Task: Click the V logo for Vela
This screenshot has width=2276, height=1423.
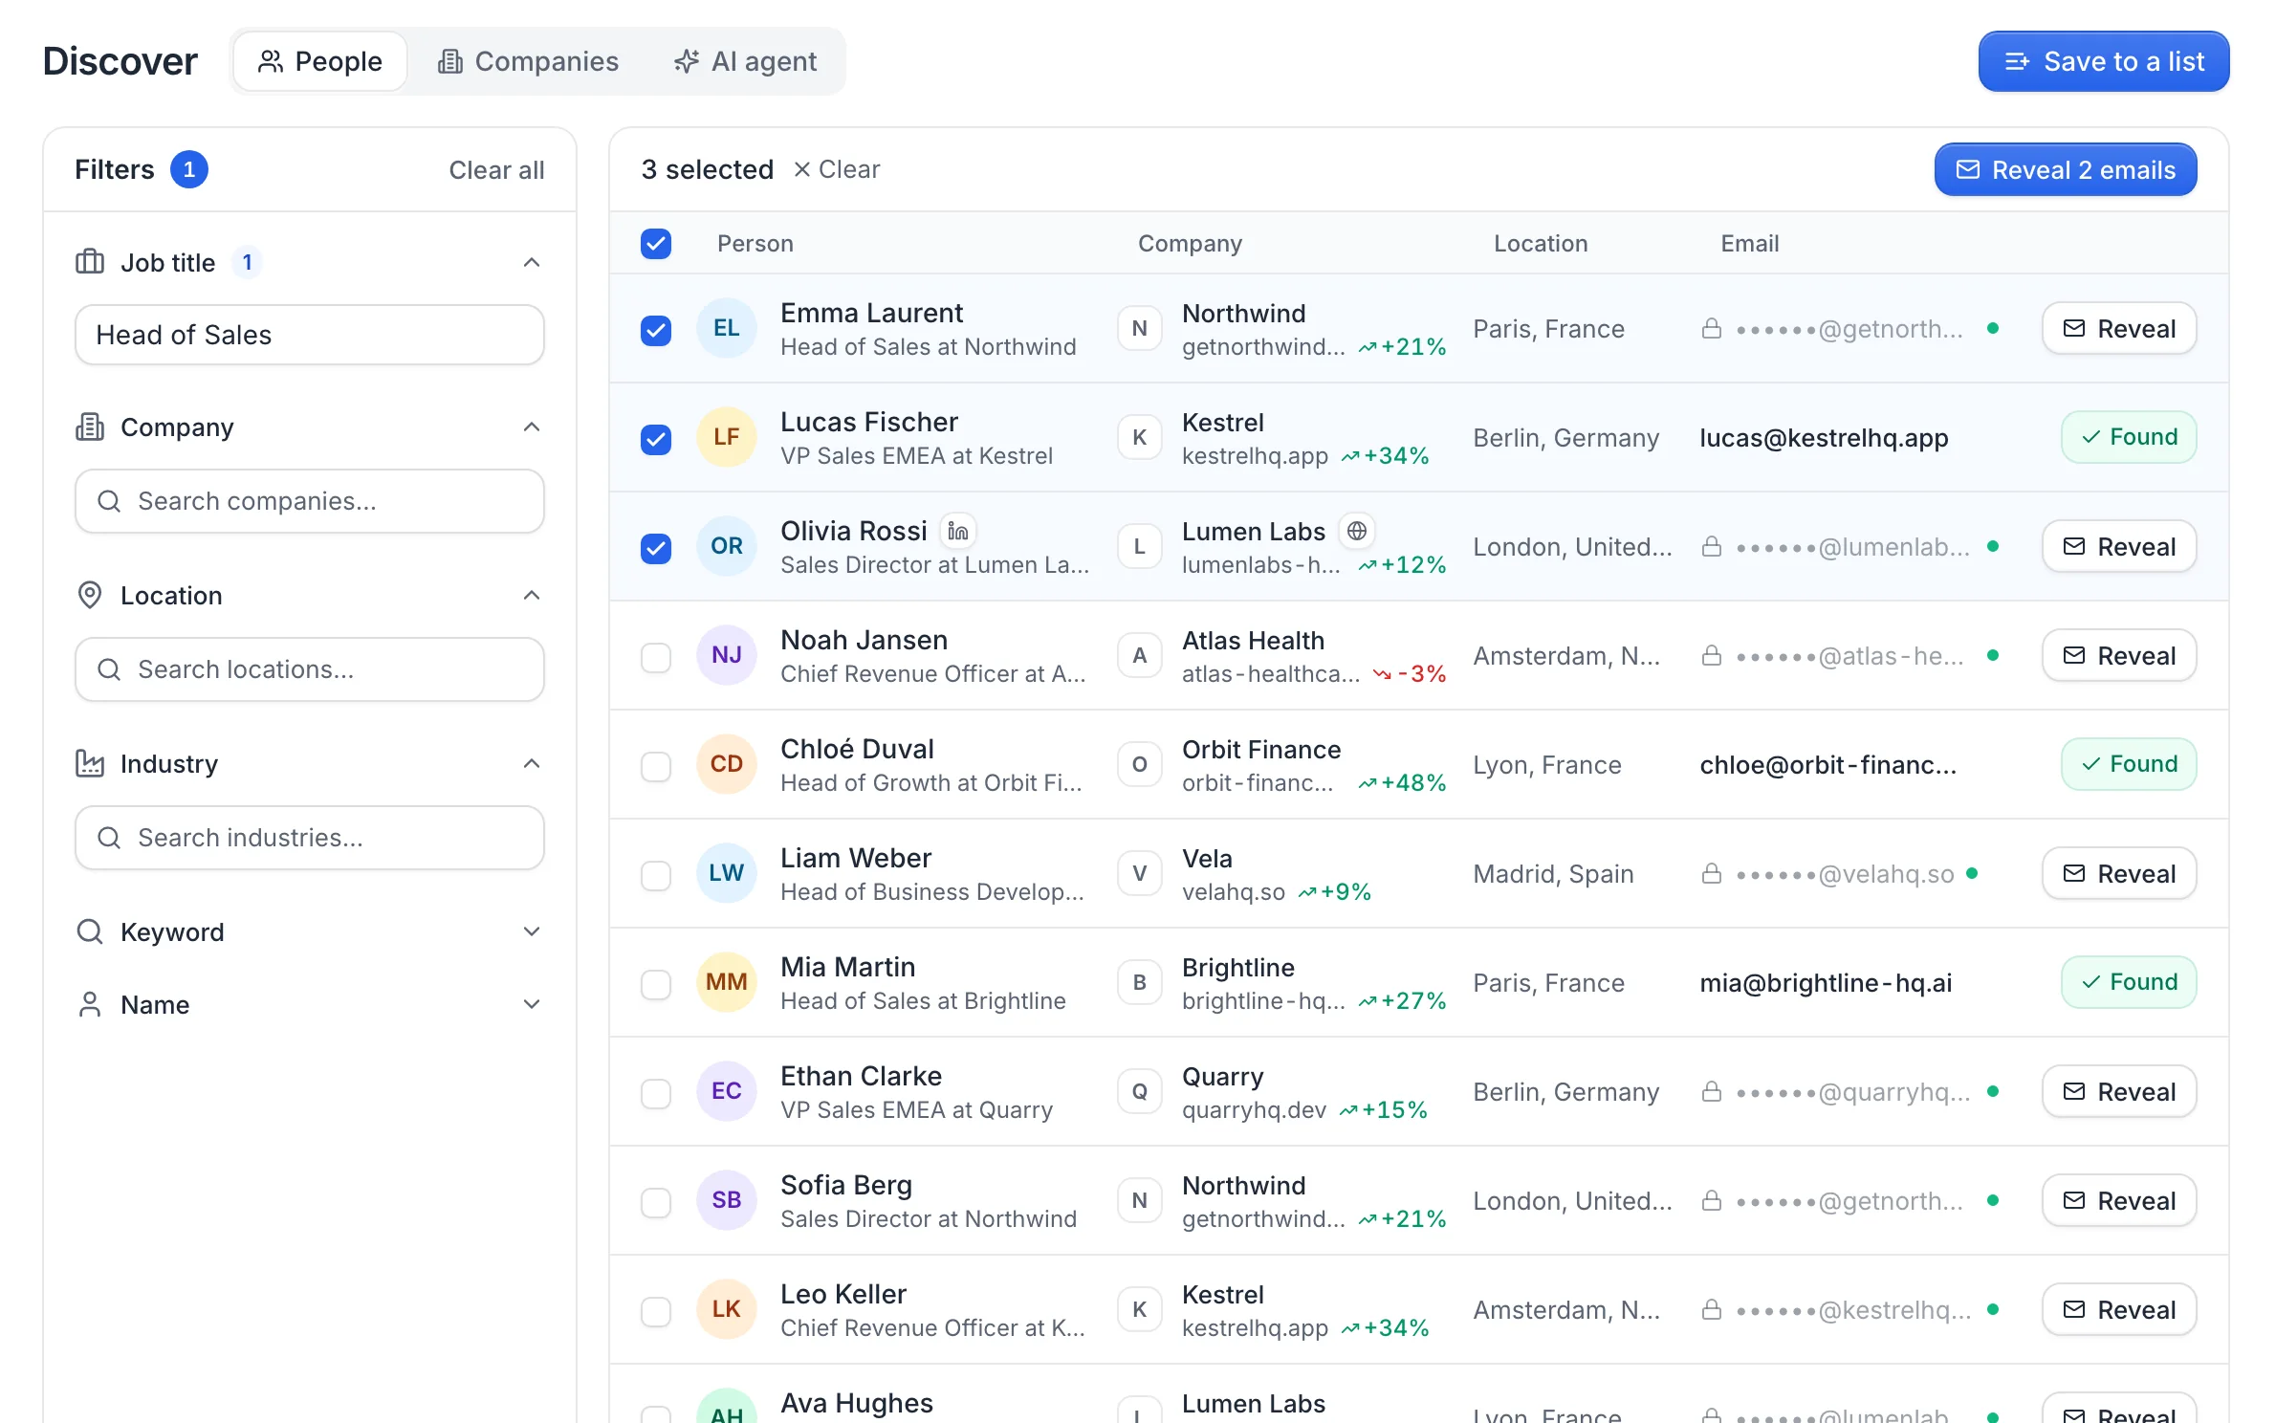Action: (x=1140, y=873)
